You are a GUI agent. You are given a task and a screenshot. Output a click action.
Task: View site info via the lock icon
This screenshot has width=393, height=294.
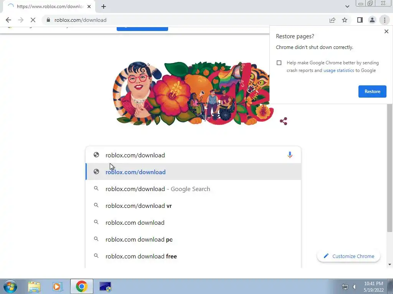pyautogui.click(x=48, y=20)
